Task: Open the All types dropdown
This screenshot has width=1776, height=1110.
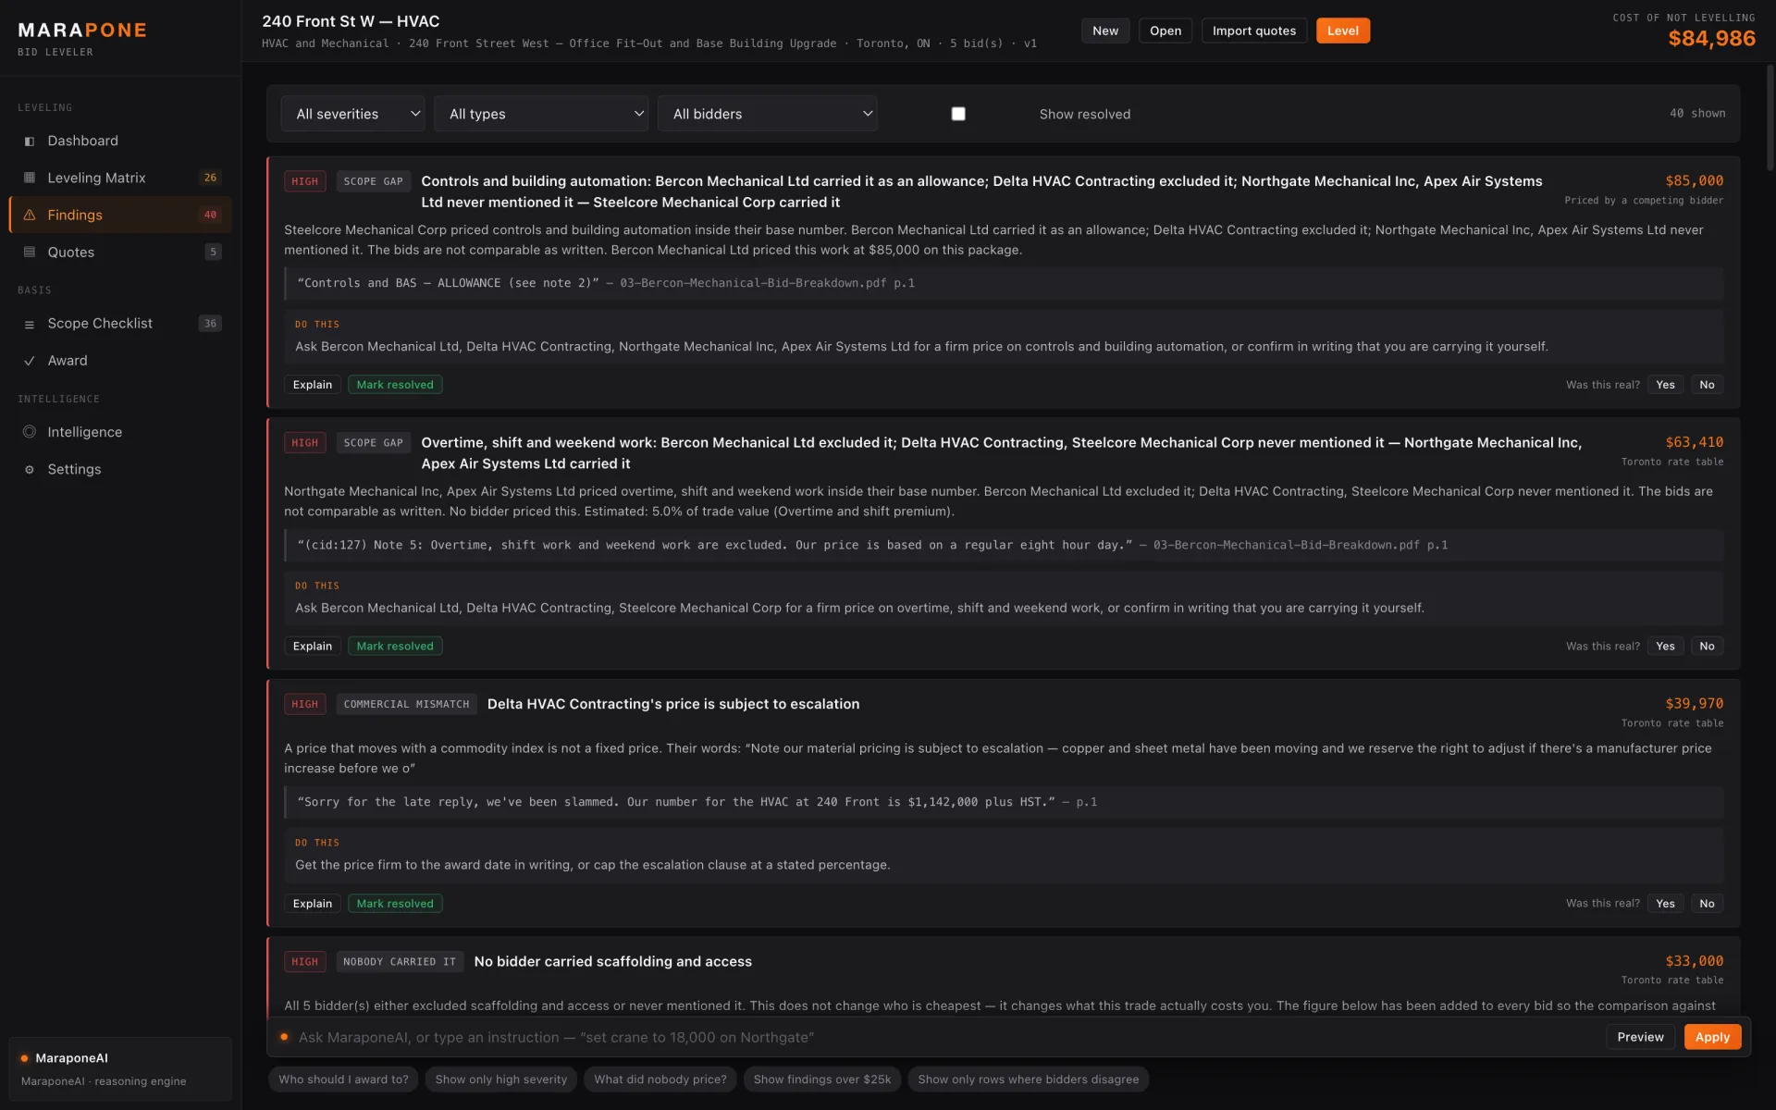Action: click(541, 114)
